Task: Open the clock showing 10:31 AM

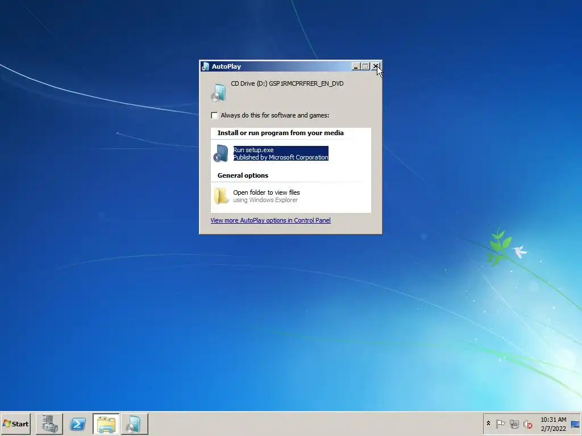Action: pyautogui.click(x=553, y=420)
